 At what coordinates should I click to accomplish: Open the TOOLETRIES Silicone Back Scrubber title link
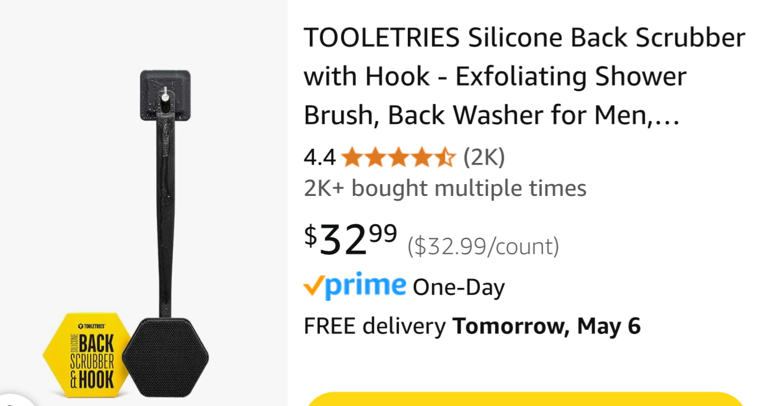(524, 77)
